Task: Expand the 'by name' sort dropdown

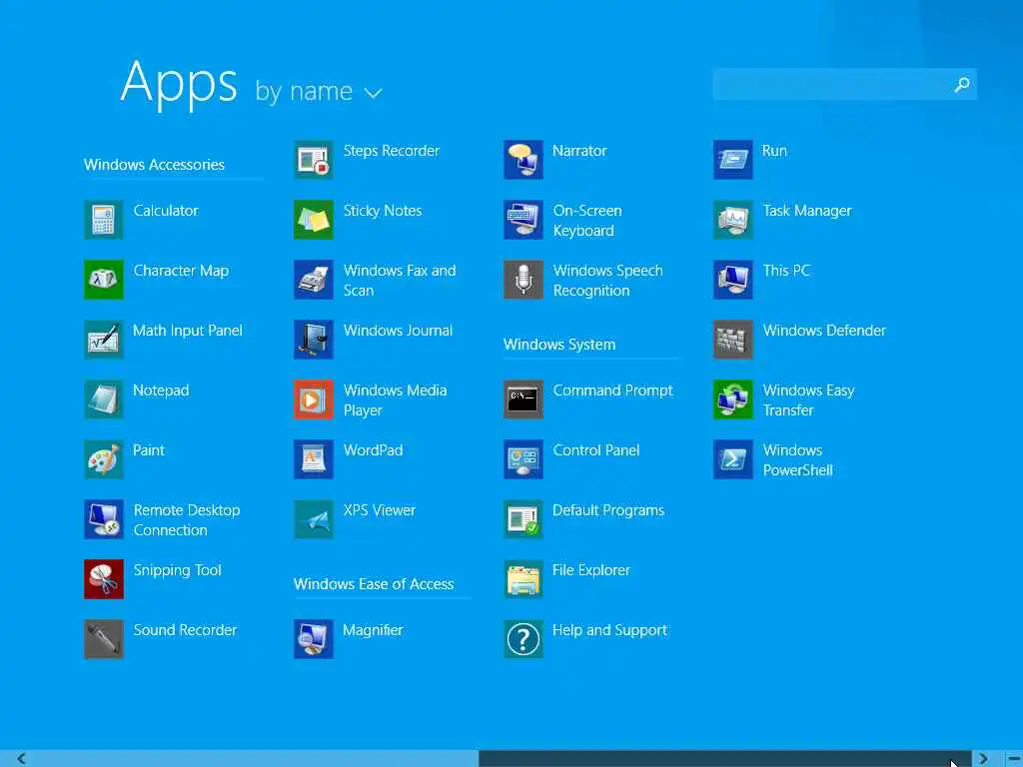Action: [319, 91]
